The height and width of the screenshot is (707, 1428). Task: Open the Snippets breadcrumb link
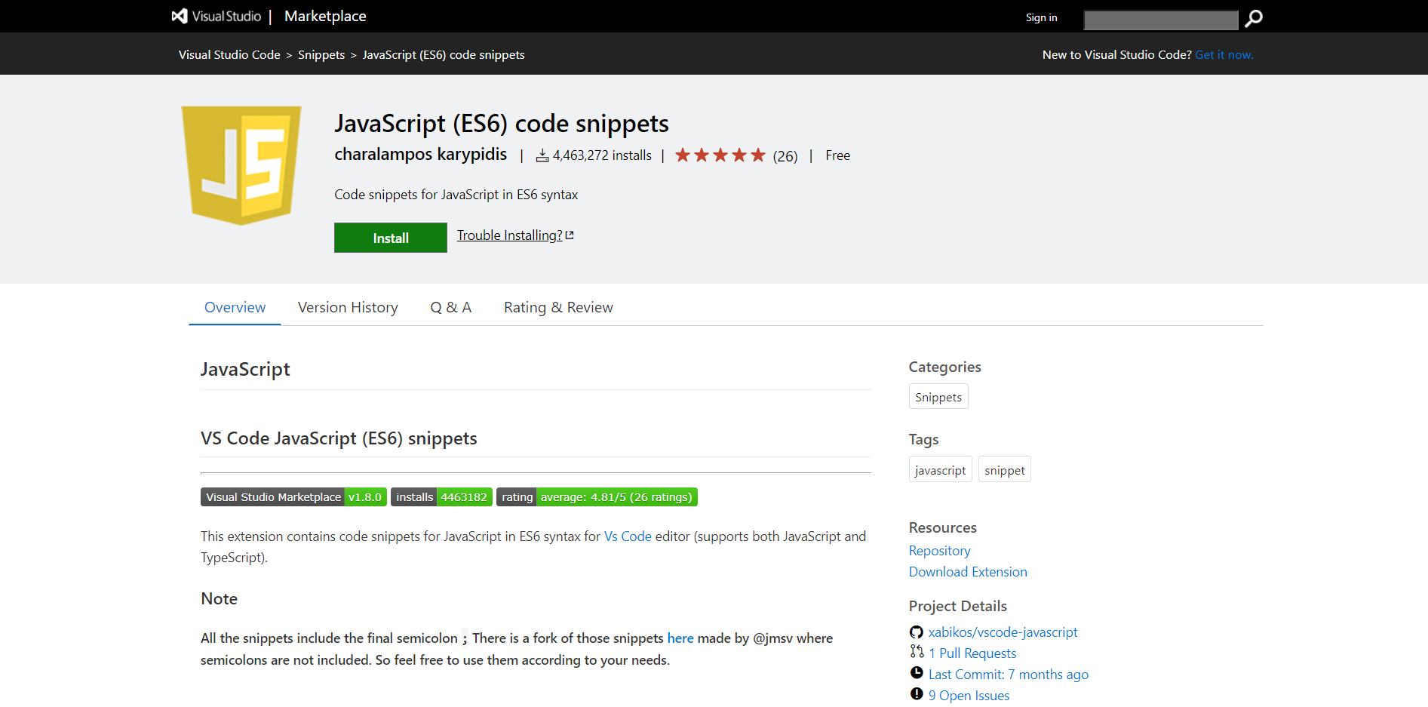pyautogui.click(x=321, y=54)
